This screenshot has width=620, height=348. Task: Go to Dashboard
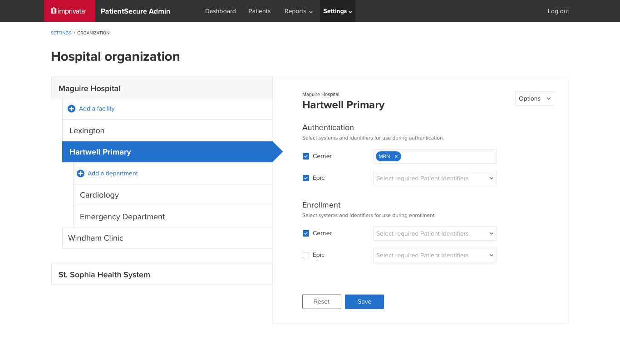221,11
